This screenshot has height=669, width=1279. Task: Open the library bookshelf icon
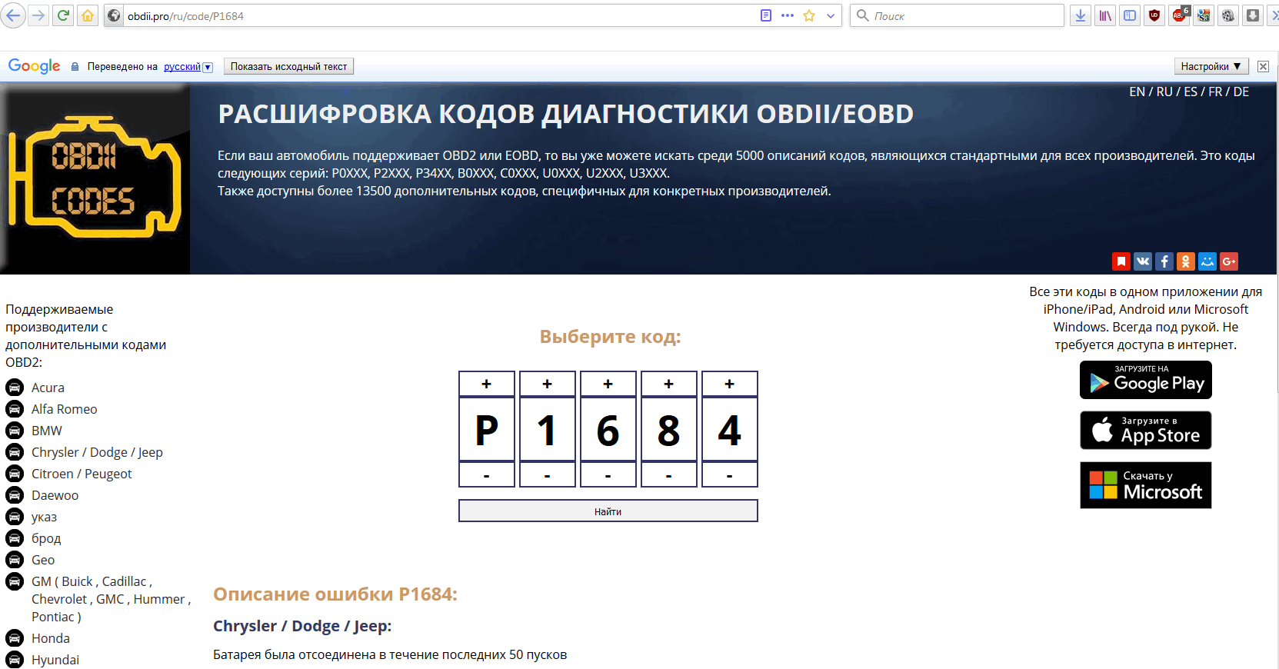pos(1105,15)
